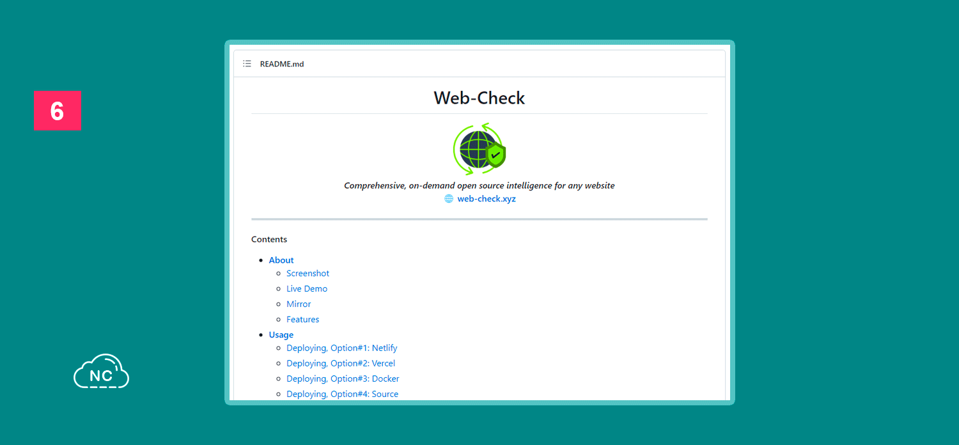
Task: Open Deploying, Option#4: Source link
Action: pos(342,394)
